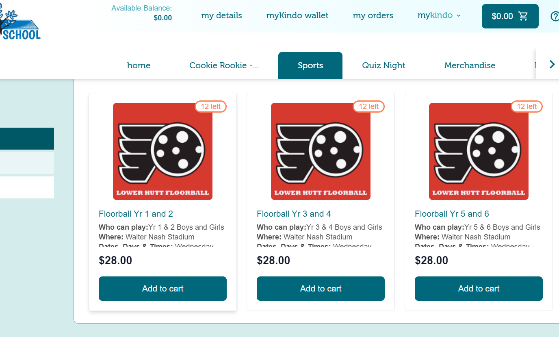Select the highlighted dark sidebar item
This screenshot has width=559, height=337.
click(27, 139)
